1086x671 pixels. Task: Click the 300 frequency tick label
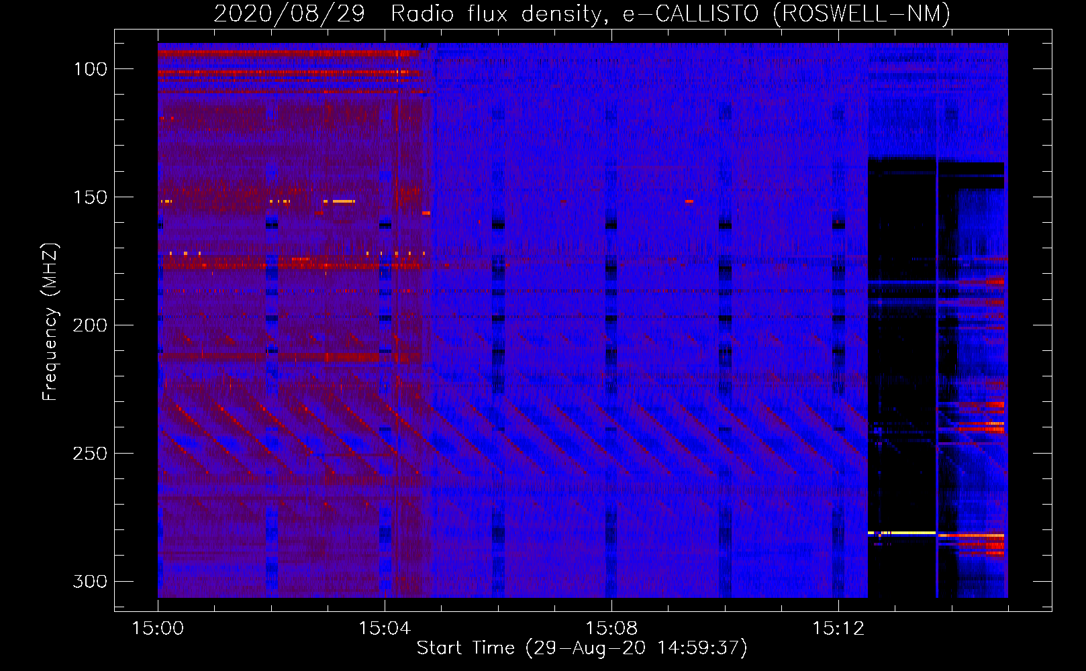(90, 581)
